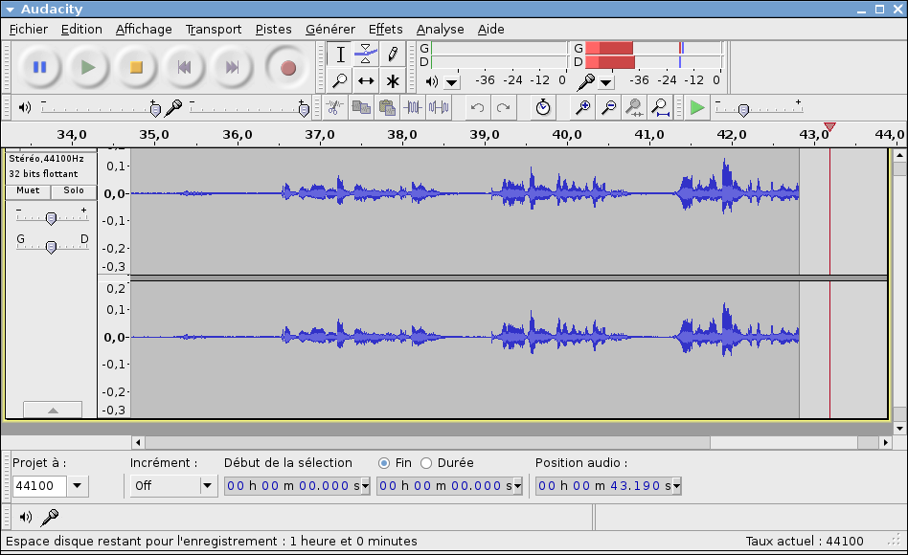
Task: Adjust the track gain slider
Action: 52,217
